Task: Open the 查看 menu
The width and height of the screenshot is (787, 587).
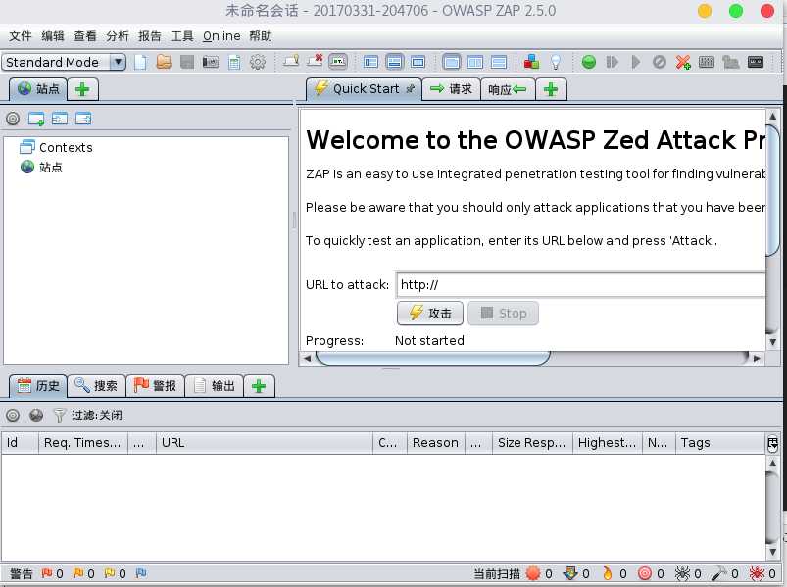Action: tap(85, 36)
